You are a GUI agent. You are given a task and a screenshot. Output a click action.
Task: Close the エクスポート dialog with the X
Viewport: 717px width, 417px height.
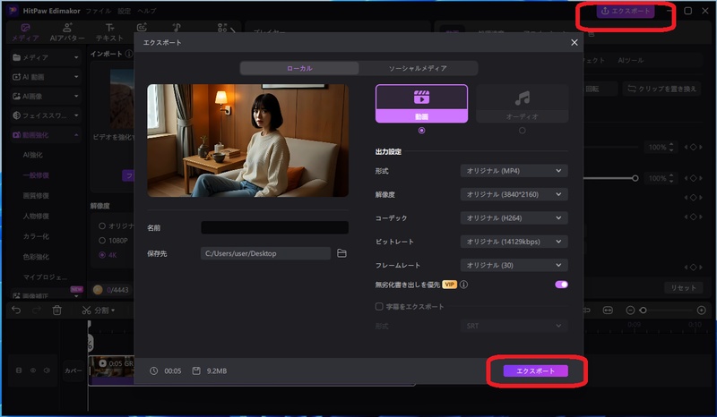point(574,42)
